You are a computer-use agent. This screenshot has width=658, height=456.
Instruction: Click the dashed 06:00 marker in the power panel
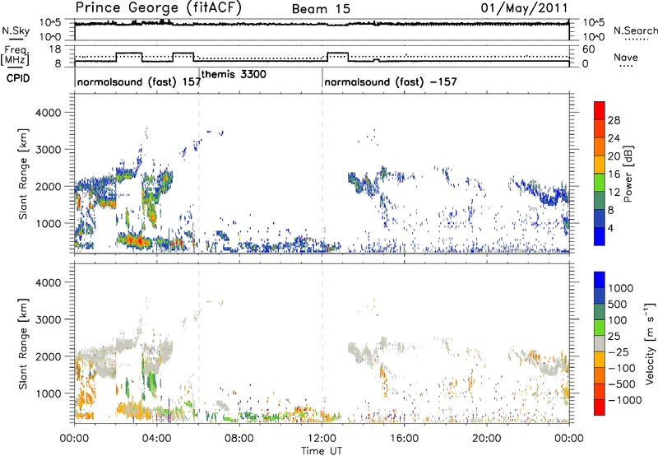coord(199,174)
